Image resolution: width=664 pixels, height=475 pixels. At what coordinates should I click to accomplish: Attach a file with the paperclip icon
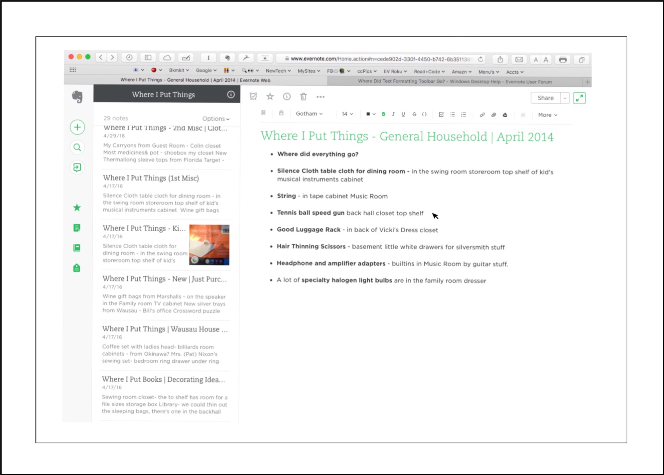click(x=493, y=115)
